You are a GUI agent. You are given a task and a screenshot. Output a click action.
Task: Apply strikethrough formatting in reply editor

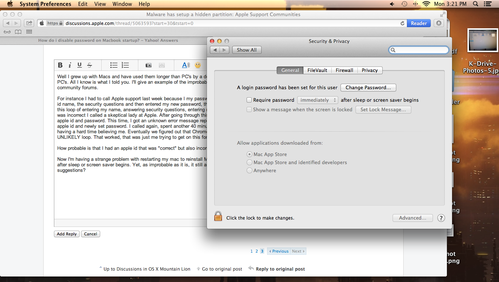(89, 65)
